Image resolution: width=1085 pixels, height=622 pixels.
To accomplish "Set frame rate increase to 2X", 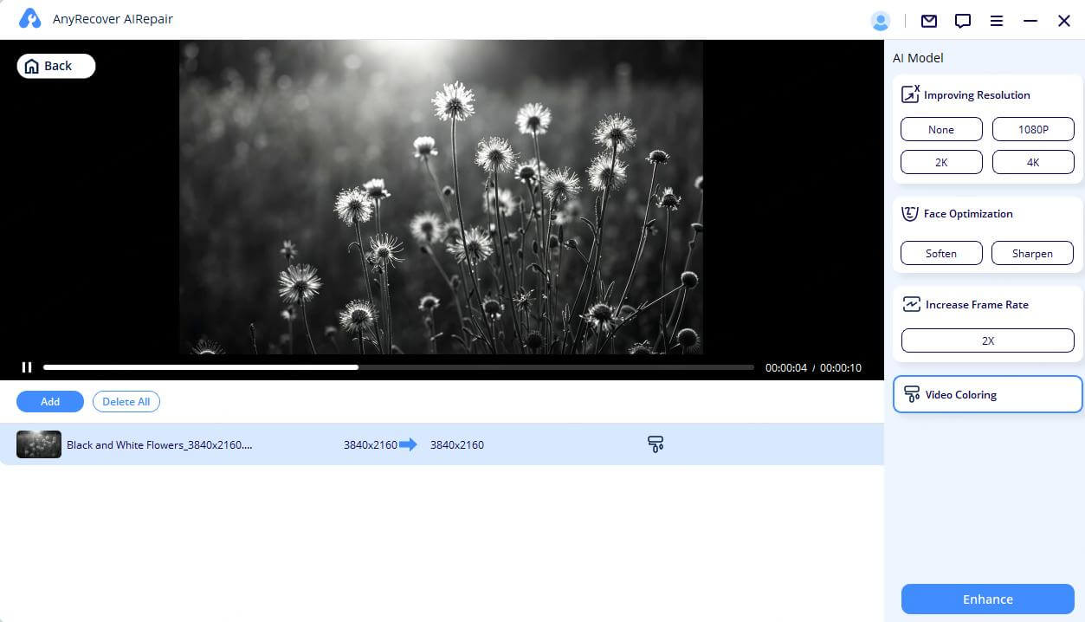I will (x=987, y=340).
